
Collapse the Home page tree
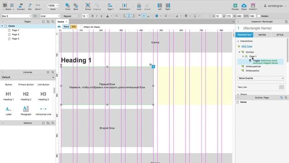2,26
